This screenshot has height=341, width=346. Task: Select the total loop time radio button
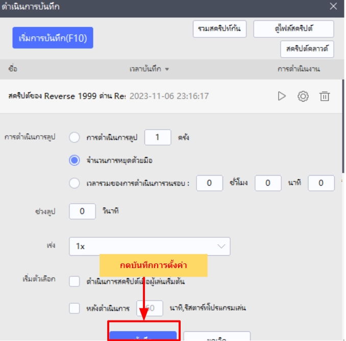coord(75,183)
